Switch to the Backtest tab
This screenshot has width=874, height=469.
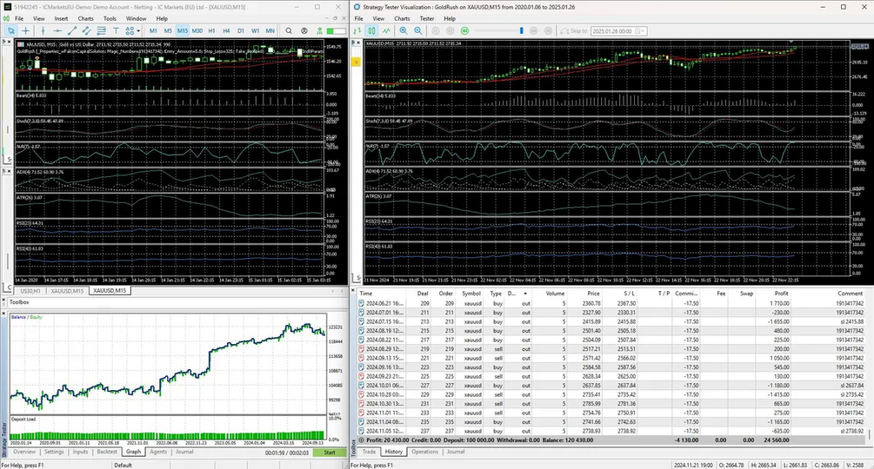coord(107,452)
